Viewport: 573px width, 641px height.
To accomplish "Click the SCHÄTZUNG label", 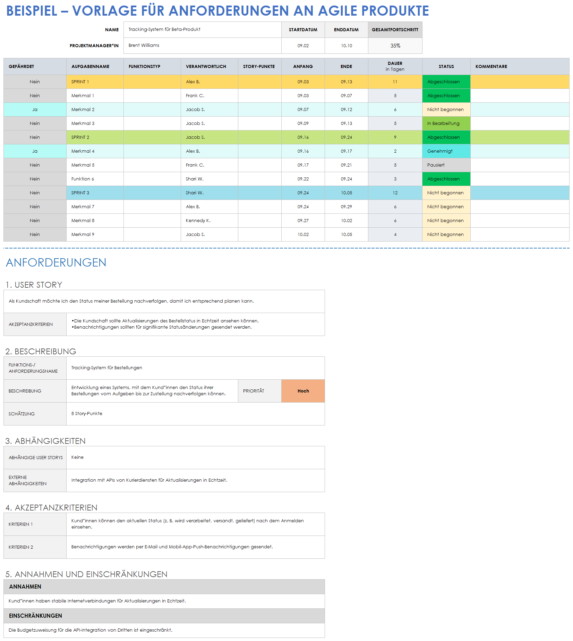I will [35, 414].
